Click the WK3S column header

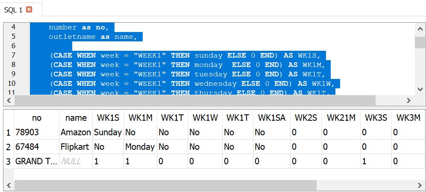376,118
